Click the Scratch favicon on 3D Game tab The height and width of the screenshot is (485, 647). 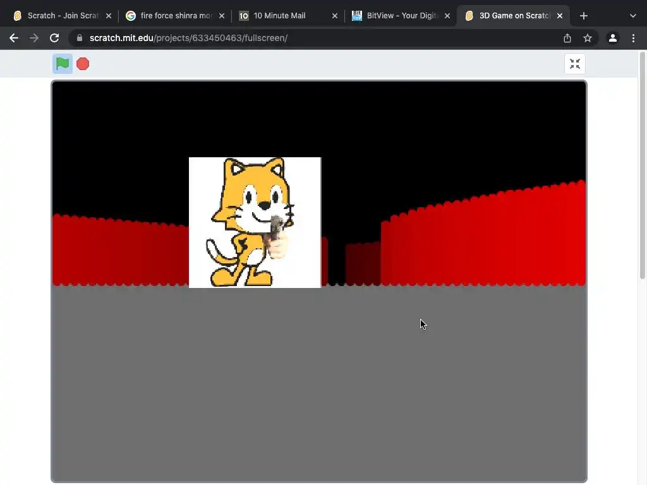coord(469,16)
